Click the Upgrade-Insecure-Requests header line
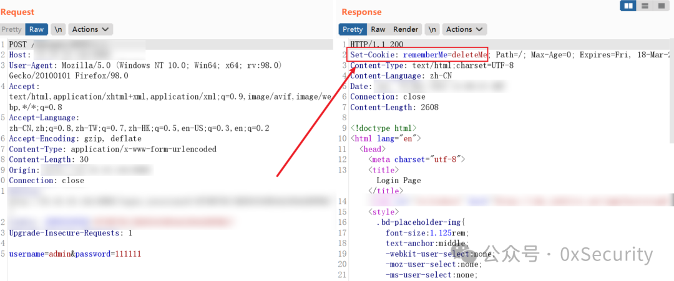The width and height of the screenshot is (674, 281). point(71,234)
